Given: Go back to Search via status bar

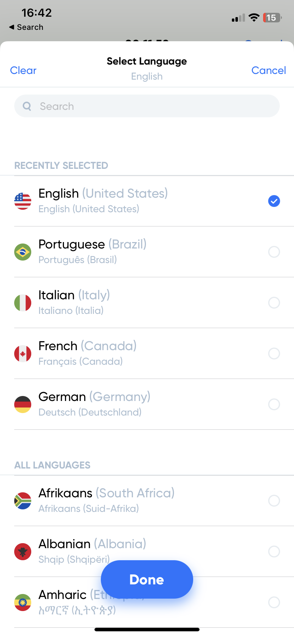Looking at the screenshot, I should coord(26,27).
